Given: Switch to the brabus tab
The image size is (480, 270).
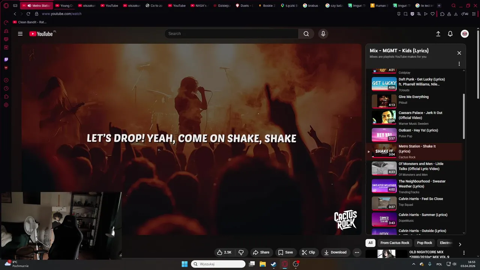Looking at the screenshot, I should coord(311,6).
